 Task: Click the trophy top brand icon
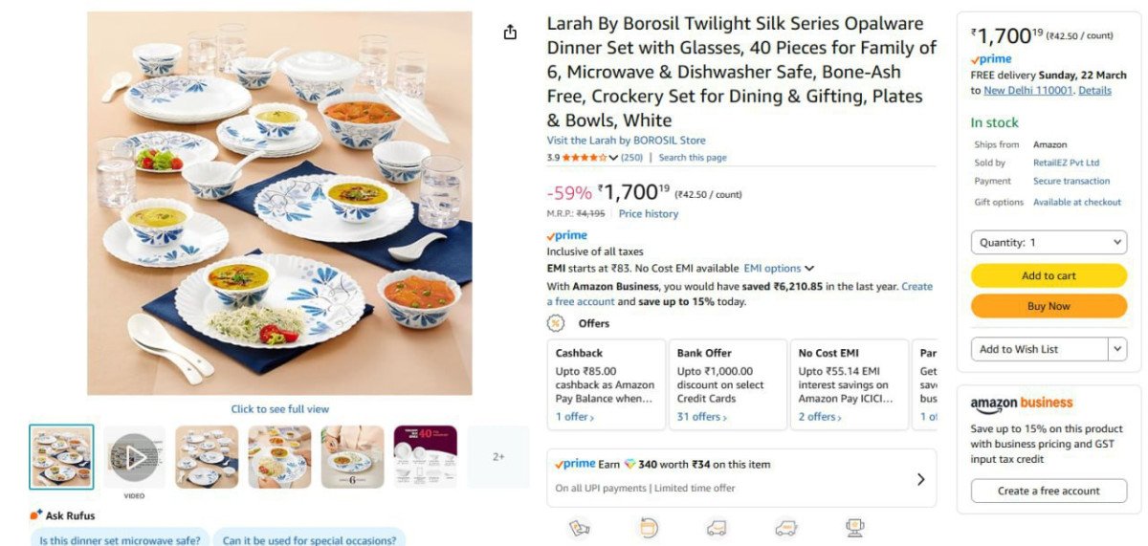855,528
